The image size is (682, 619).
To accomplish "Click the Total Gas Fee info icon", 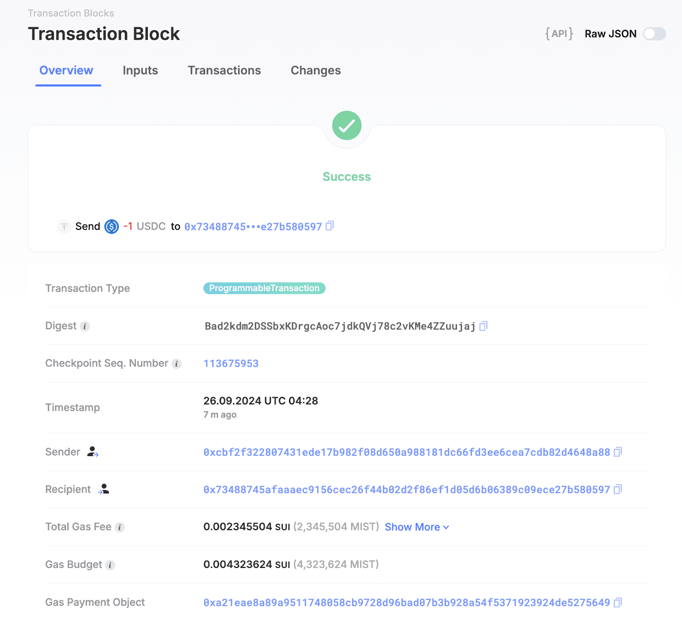I will [x=120, y=527].
